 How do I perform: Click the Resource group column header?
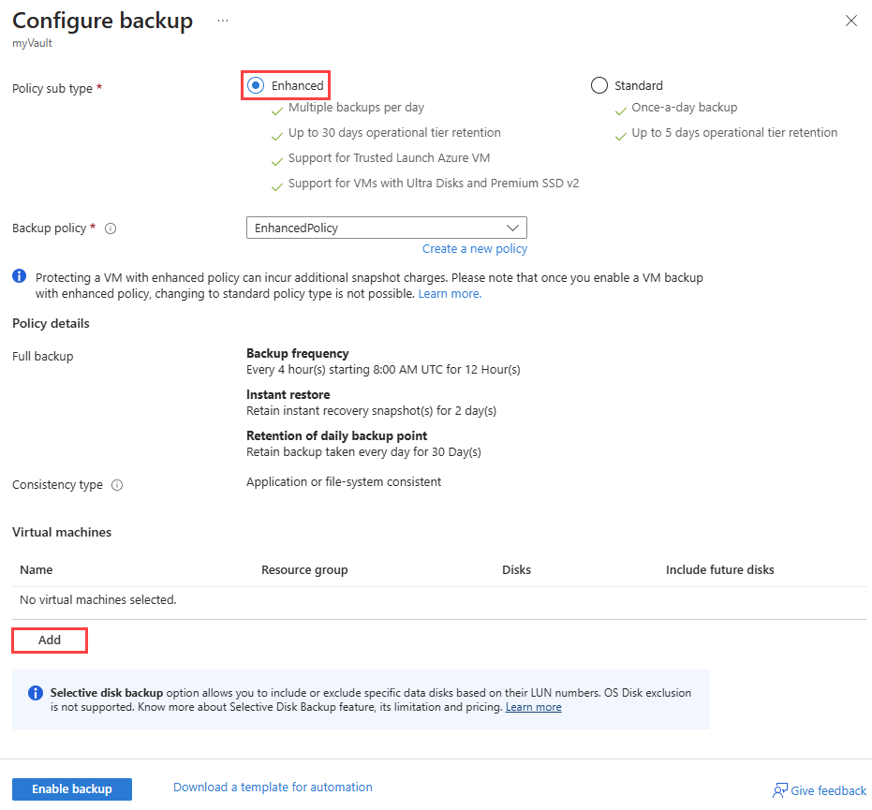tap(304, 570)
